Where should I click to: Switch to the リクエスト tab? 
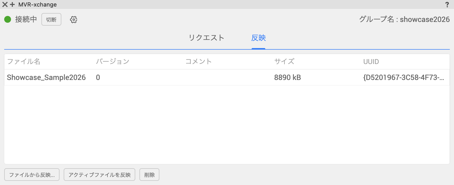point(206,38)
